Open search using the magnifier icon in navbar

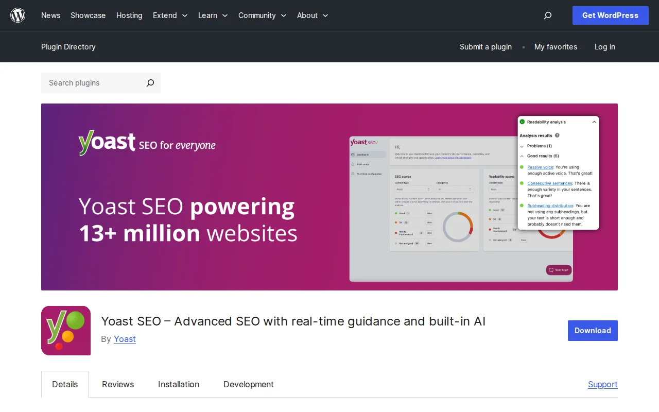tap(547, 15)
